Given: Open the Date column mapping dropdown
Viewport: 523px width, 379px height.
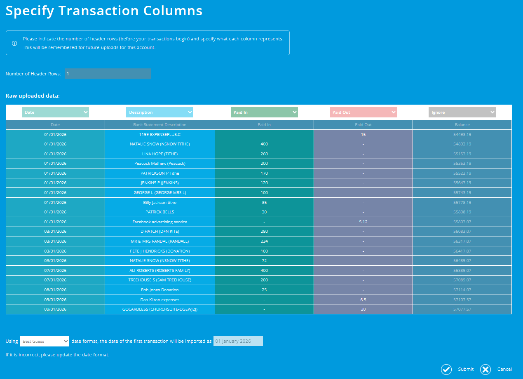Looking at the screenshot, I should tap(55, 112).
